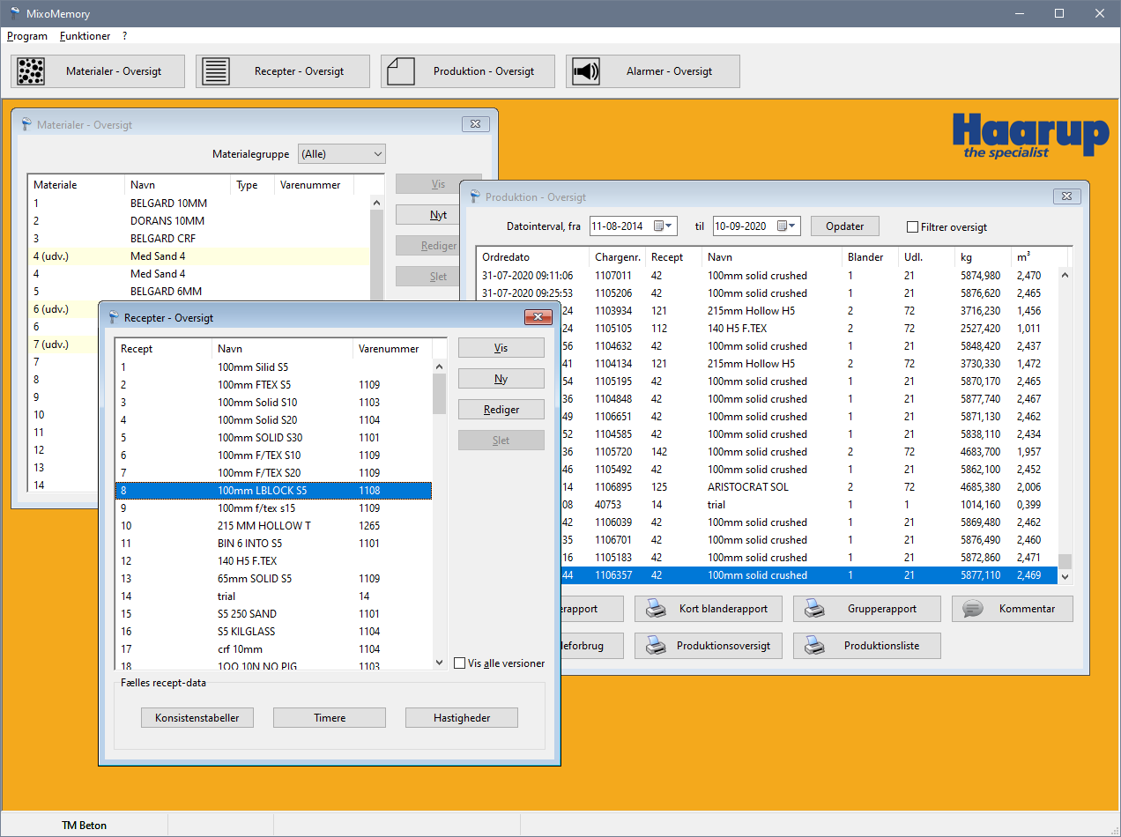Toggle Vis alle versioner checkbox
1121x837 pixels.
coord(459,663)
